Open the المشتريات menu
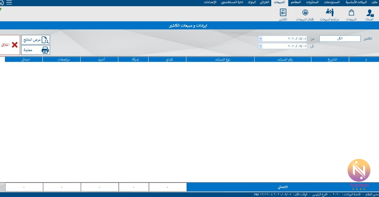 [312, 2]
